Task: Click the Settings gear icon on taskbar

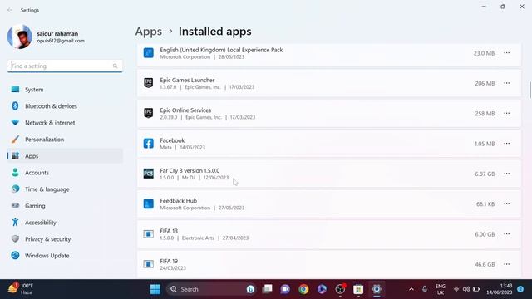Action: (377, 289)
